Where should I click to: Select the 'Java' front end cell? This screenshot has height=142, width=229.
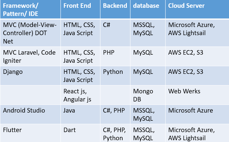80,114
